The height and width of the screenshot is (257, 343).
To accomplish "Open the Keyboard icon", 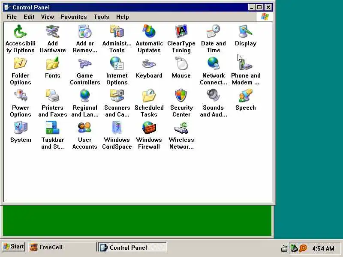I will (x=149, y=63).
